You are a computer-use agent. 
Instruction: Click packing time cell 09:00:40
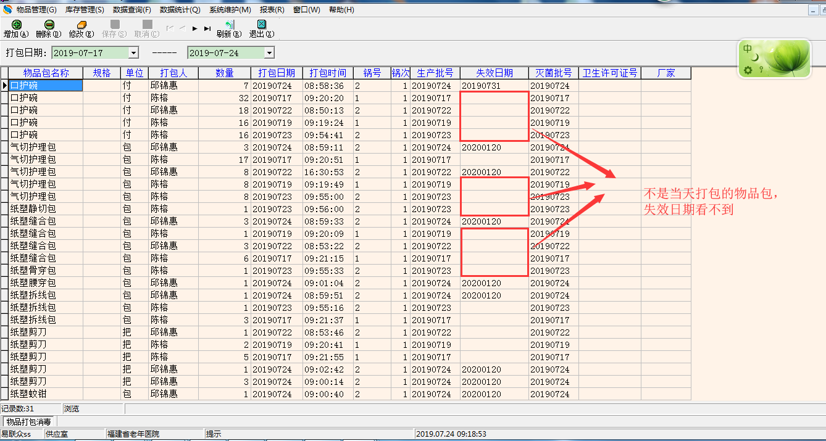tap(328, 394)
